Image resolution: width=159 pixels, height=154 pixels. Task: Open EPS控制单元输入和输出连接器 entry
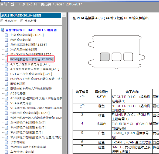point(31,89)
